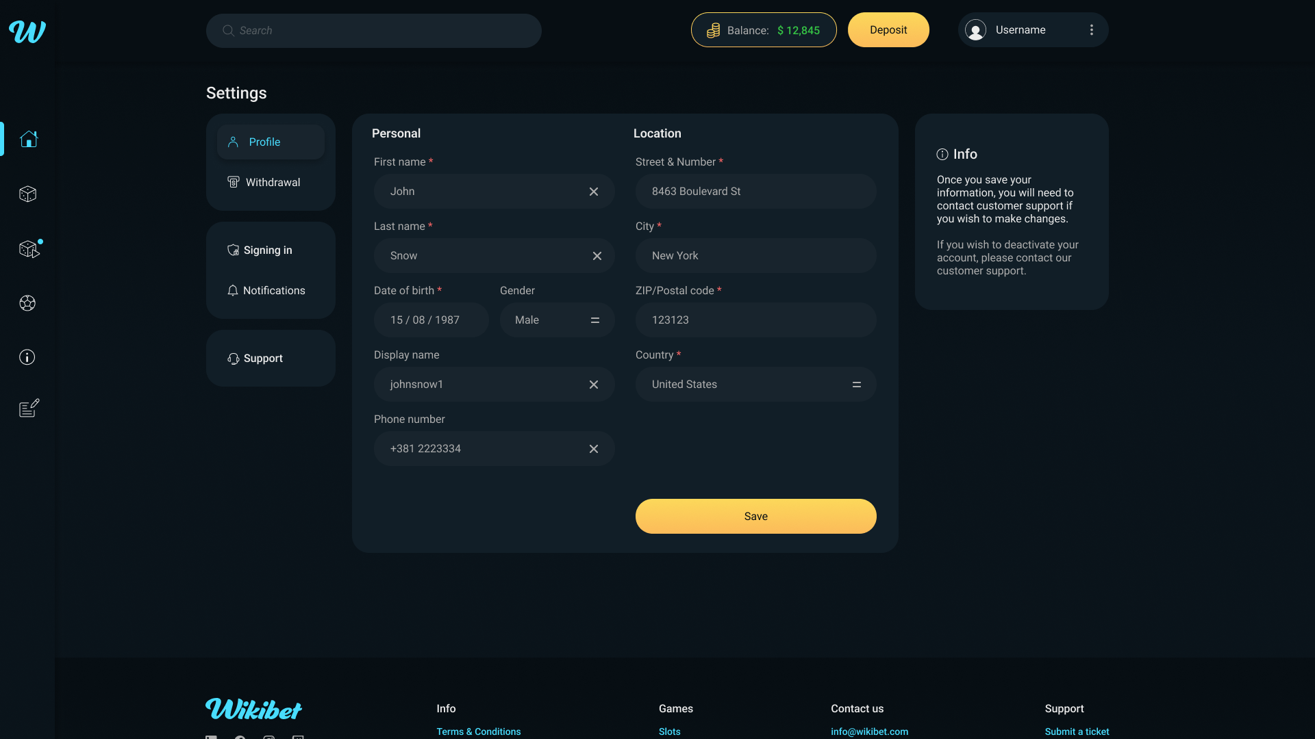This screenshot has height=739, width=1315.
Task: Click the deactivate account info paragraph
Action: (1007, 258)
